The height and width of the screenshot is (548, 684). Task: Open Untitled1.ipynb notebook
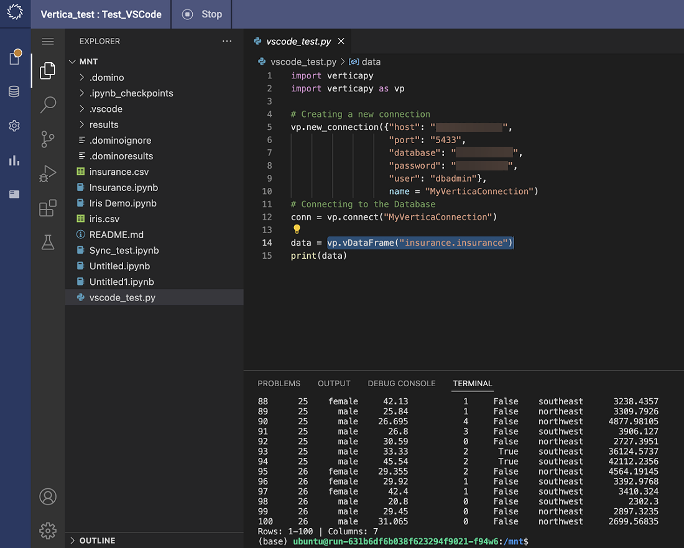(122, 281)
